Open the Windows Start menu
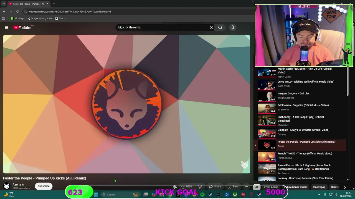This screenshot has height=199, width=355. [96, 195]
